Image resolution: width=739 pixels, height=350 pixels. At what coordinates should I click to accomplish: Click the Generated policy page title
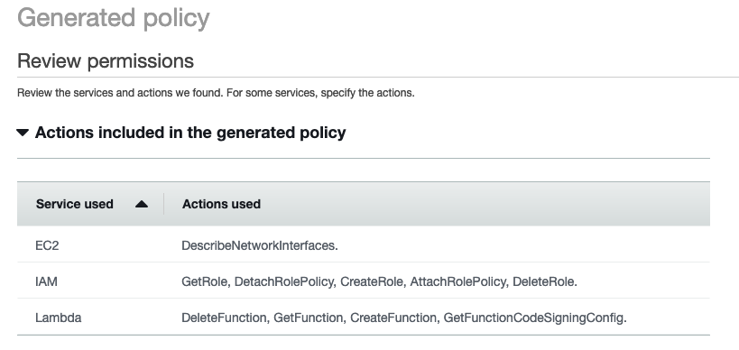point(113,18)
